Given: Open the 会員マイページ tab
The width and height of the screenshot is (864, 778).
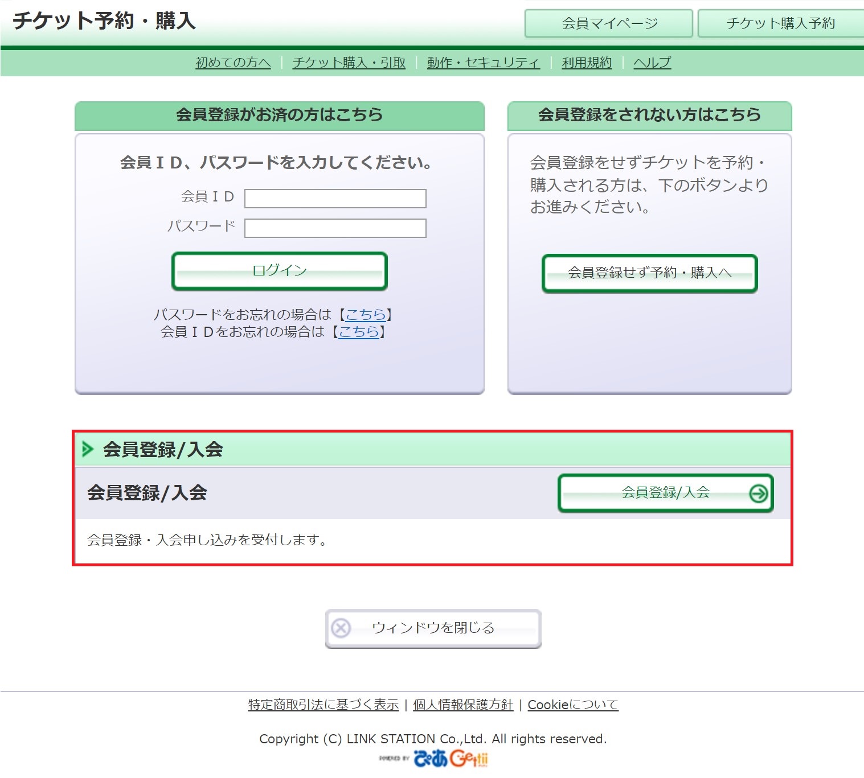Looking at the screenshot, I should pos(608,23).
